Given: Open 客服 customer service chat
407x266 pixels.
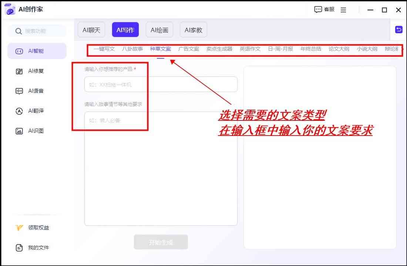Looking at the screenshot, I should pos(324,10).
